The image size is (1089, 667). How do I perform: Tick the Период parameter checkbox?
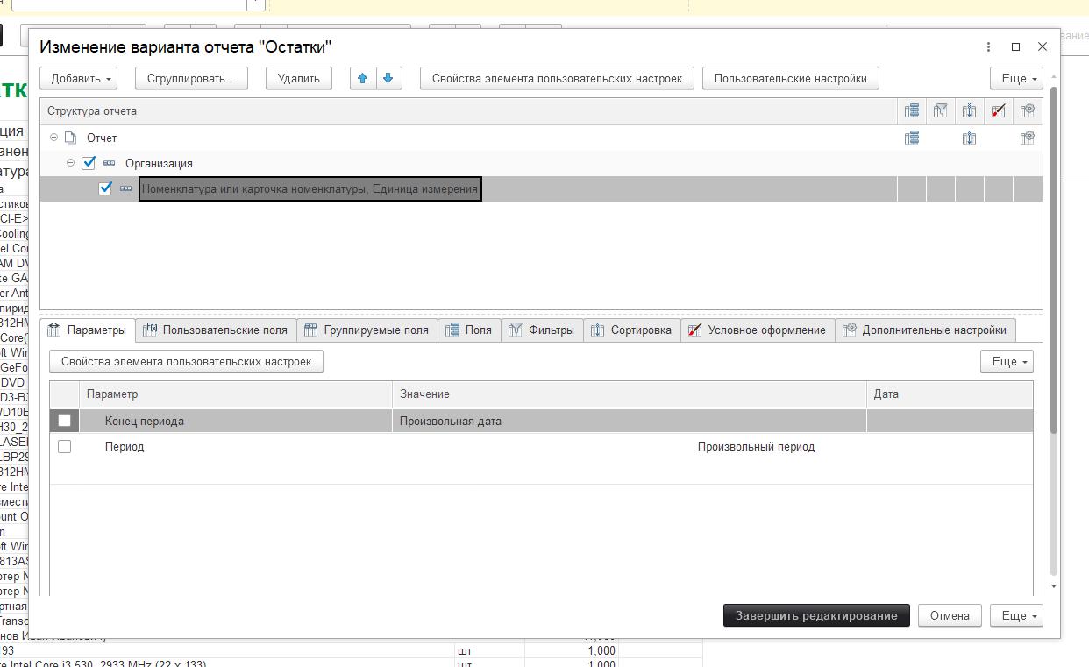[x=64, y=447]
